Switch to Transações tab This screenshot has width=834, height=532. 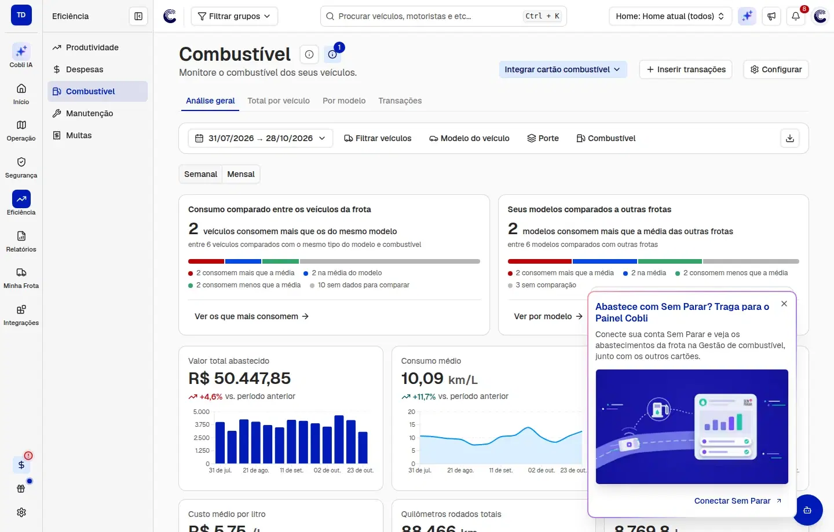coord(400,101)
